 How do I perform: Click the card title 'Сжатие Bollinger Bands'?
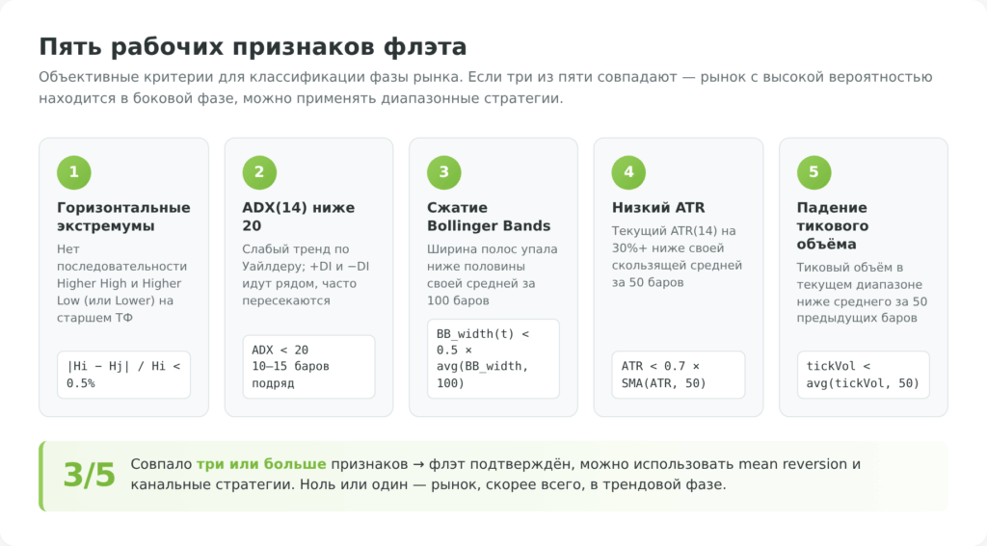pos(489,217)
